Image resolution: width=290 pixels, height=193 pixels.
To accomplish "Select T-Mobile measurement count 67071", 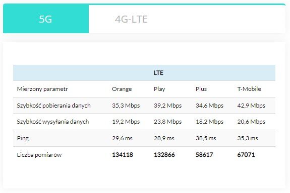I will [x=246, y=155].
